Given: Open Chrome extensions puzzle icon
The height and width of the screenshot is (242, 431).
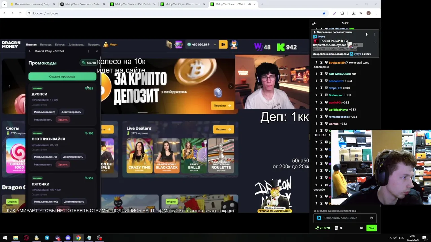Looking at the screenshot, I should pos(342,13).
